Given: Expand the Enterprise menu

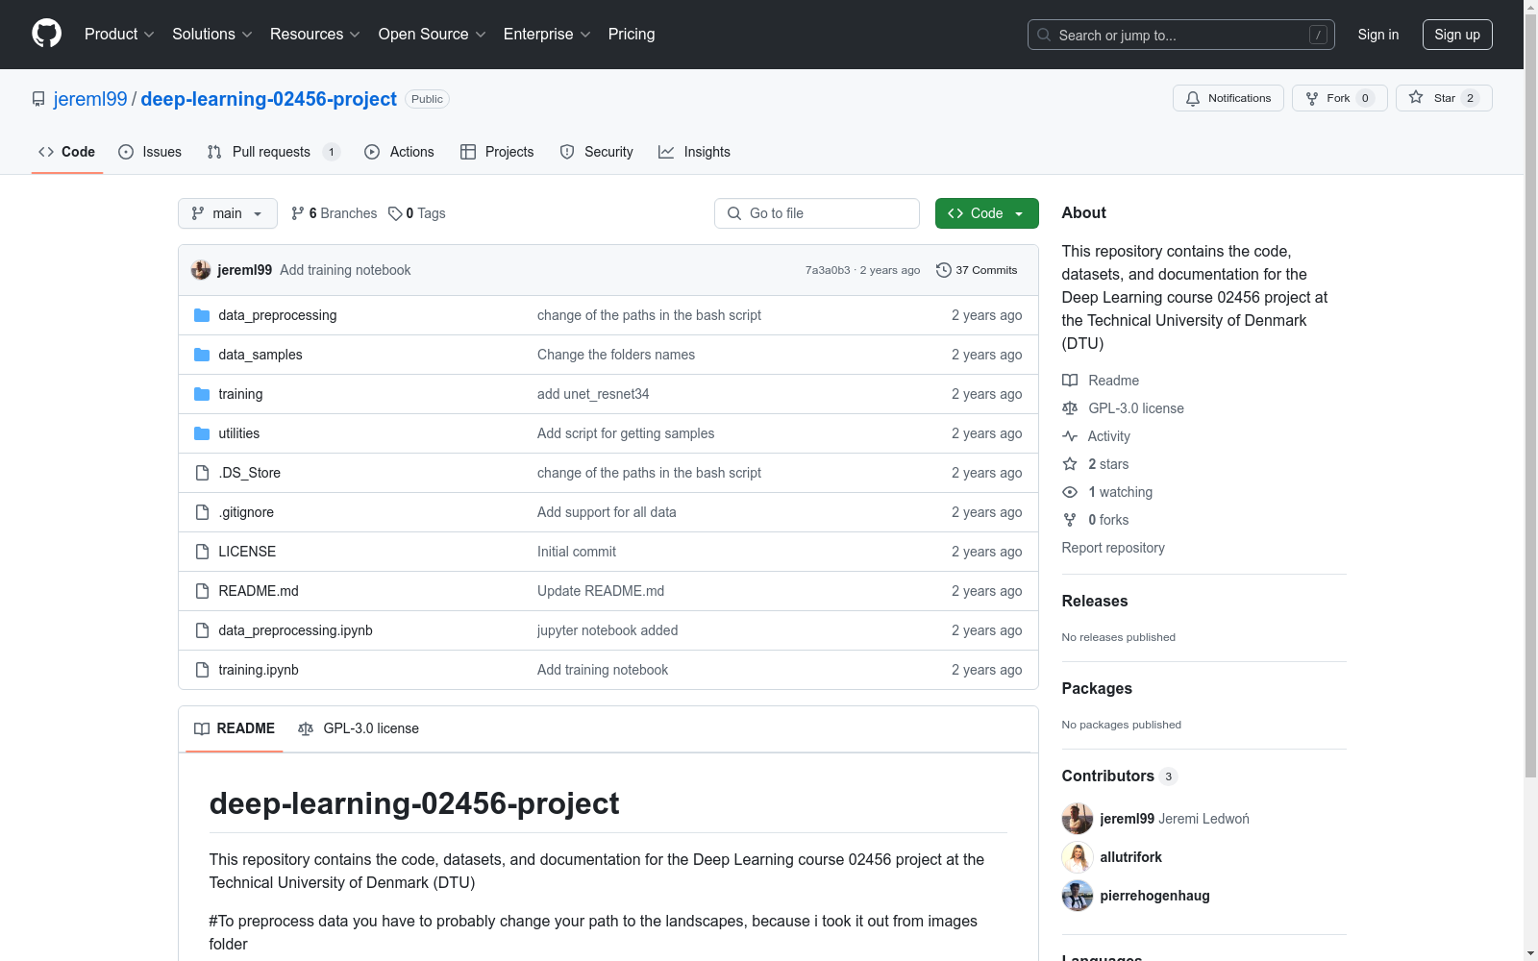Looking at the screenshot, I should tap(547, 34).
